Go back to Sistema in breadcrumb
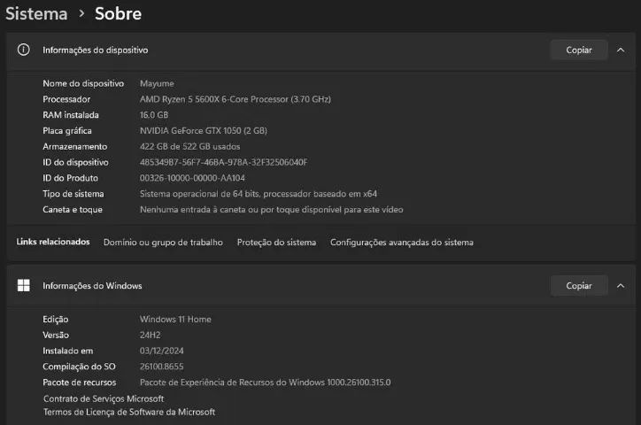Image resolution: width=641 pixels, height=425 pixels. pos(36,13)
